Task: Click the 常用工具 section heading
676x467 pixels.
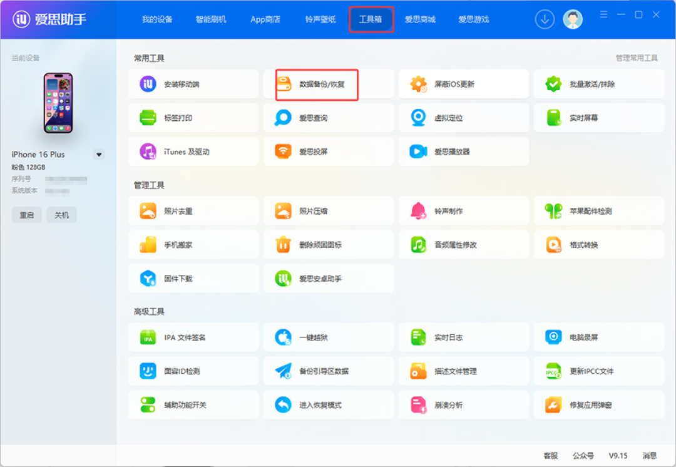Action: (x=149, y=58)
